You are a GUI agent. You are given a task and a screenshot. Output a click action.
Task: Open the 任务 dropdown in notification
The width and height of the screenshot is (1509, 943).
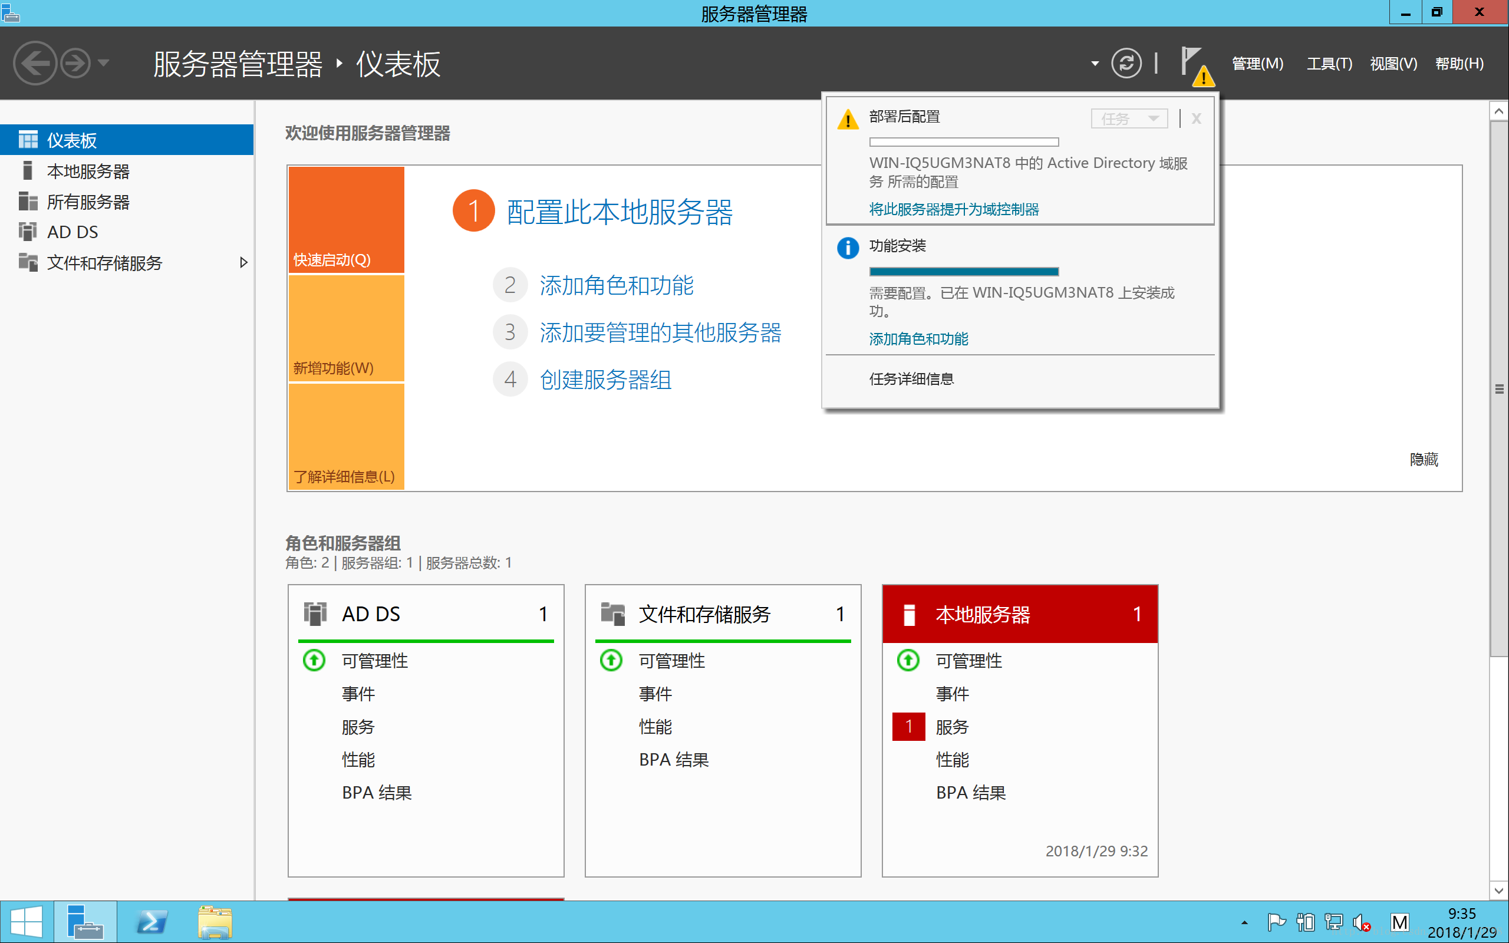point(1129,118)
